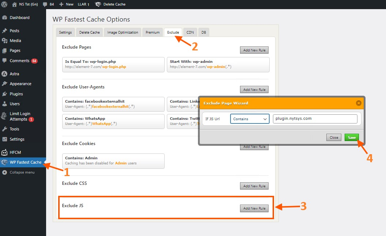Open the comments bubble icon showing 84

45,4
